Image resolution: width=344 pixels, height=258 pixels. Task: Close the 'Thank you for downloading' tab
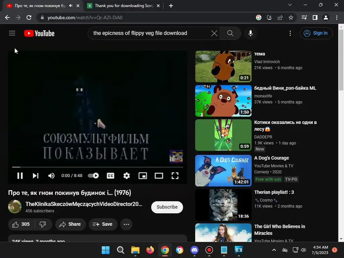[x=158, y=6]
